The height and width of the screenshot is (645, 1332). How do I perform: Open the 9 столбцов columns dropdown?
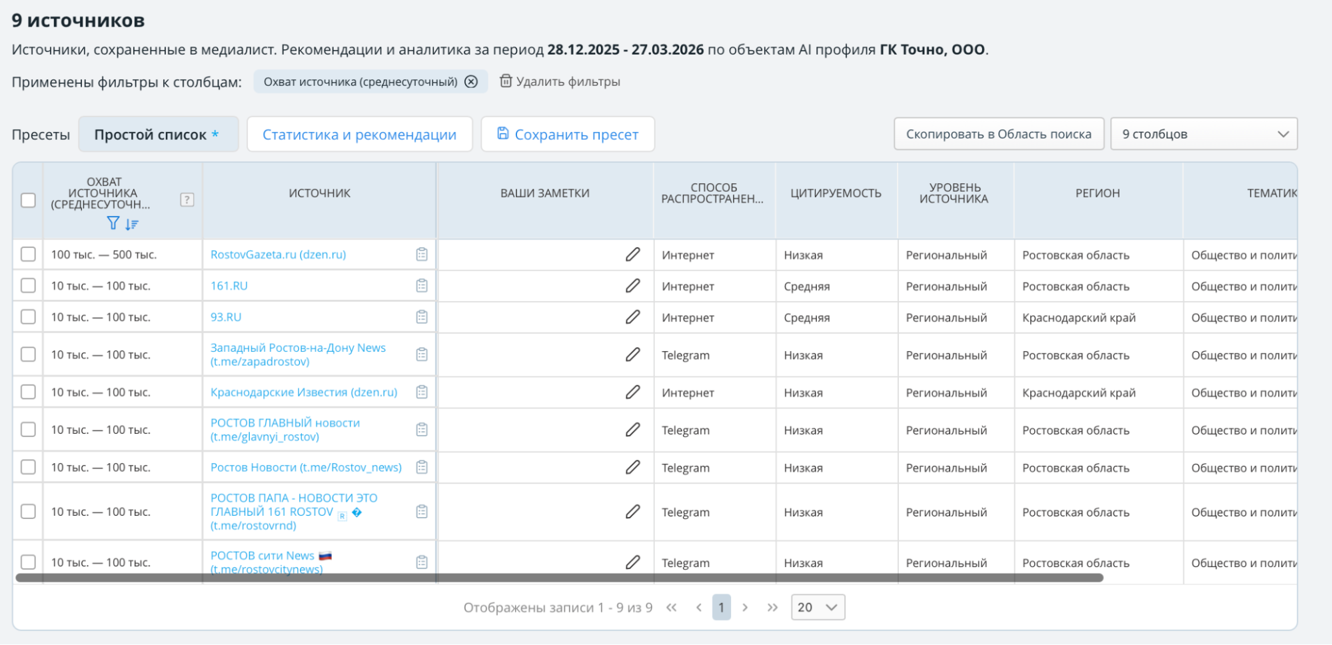tap(1203, 134)
